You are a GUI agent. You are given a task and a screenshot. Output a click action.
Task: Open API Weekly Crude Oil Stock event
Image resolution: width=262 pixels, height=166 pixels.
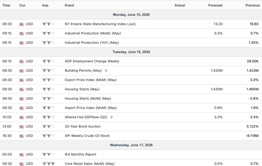[87, 136]
